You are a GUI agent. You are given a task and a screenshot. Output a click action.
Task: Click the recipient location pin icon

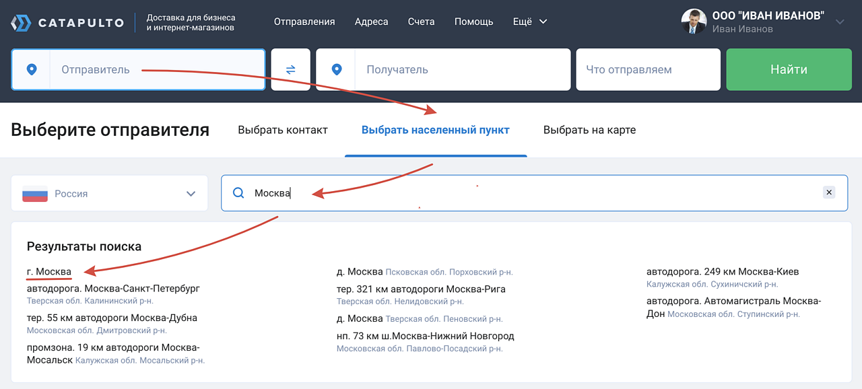point(336,69)
